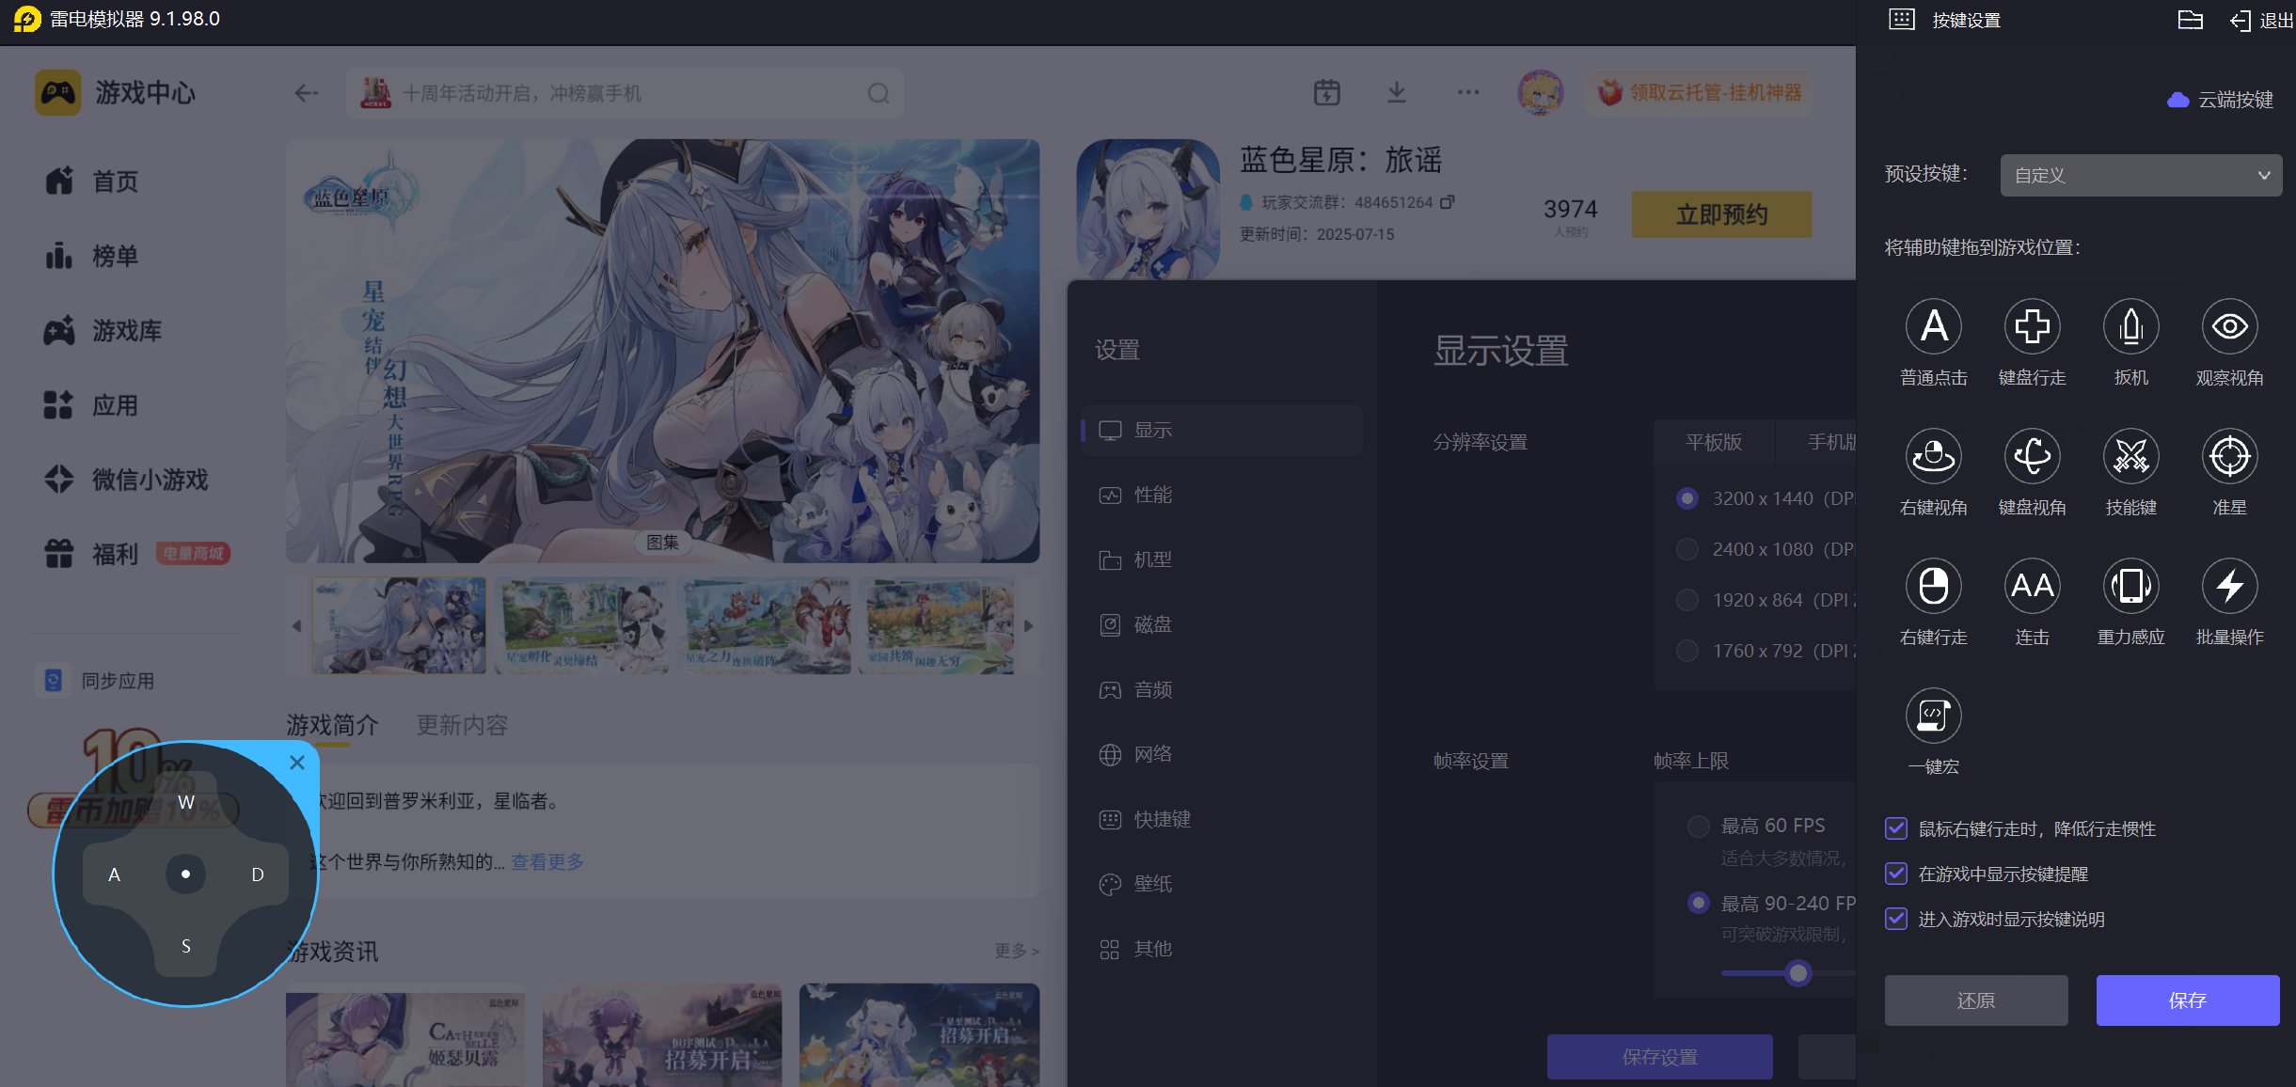
Task: Click the 保存 save button
Action: 2187,1000
